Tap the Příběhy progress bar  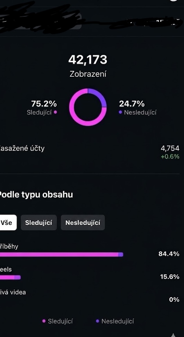tap(61, 254)
